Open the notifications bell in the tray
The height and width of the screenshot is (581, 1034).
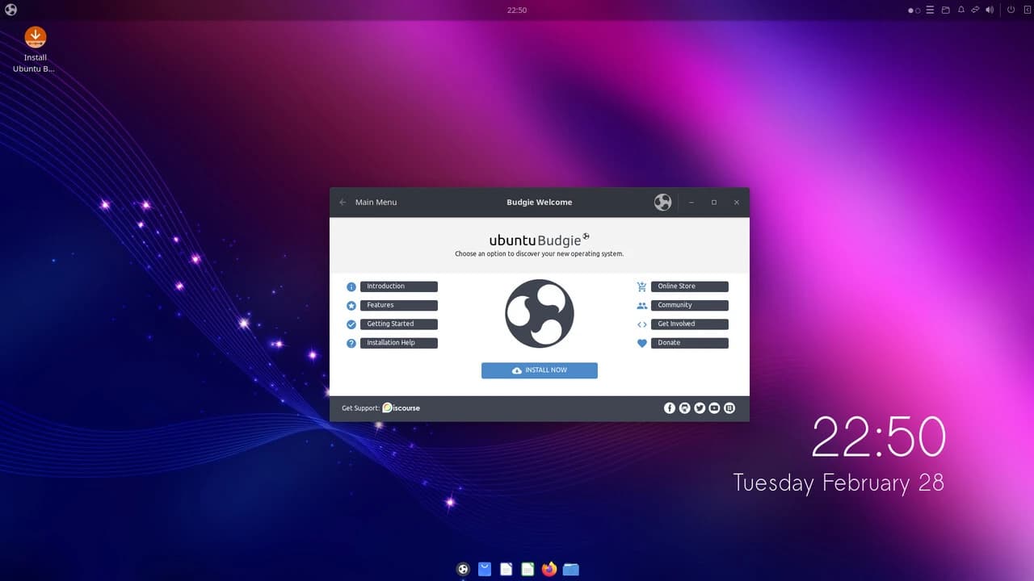[x=961, y=10]
